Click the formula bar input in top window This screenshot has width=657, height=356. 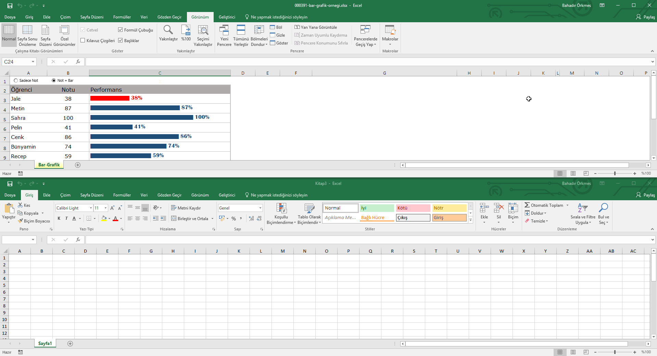tap(368, 62)
